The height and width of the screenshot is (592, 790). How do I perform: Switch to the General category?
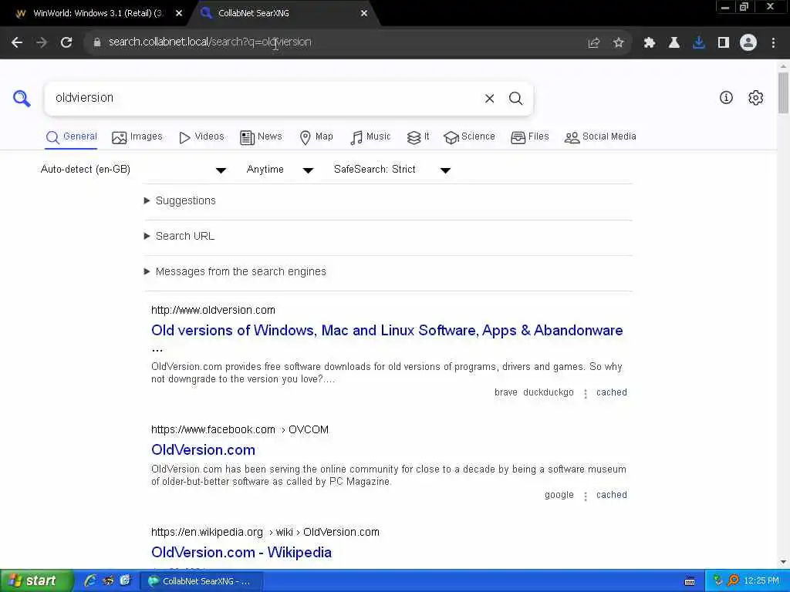pyautogui.click(x=71, y=137)
